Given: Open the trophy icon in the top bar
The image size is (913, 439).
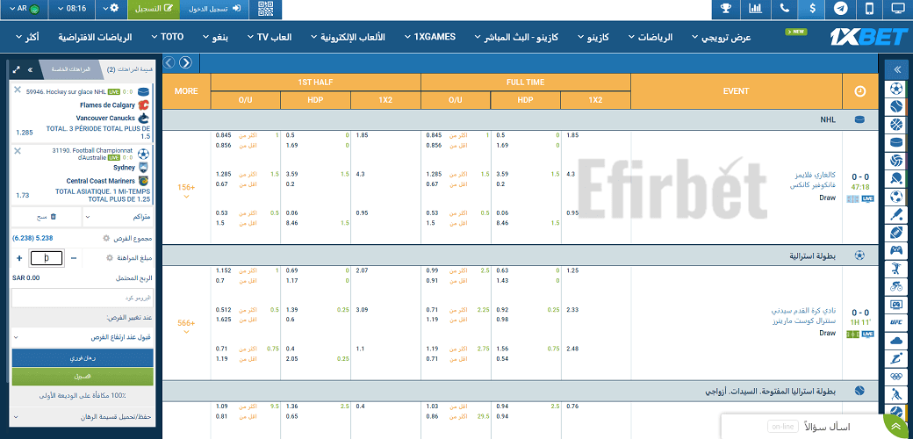Looking at the screenshot, I should [x=726, y=9].
